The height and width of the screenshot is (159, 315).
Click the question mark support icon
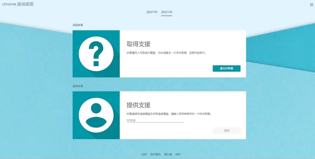(96, 54)
